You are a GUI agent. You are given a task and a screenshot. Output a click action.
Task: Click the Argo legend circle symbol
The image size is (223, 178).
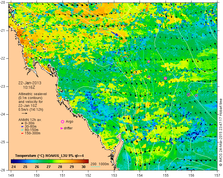(x=62, y=122)
